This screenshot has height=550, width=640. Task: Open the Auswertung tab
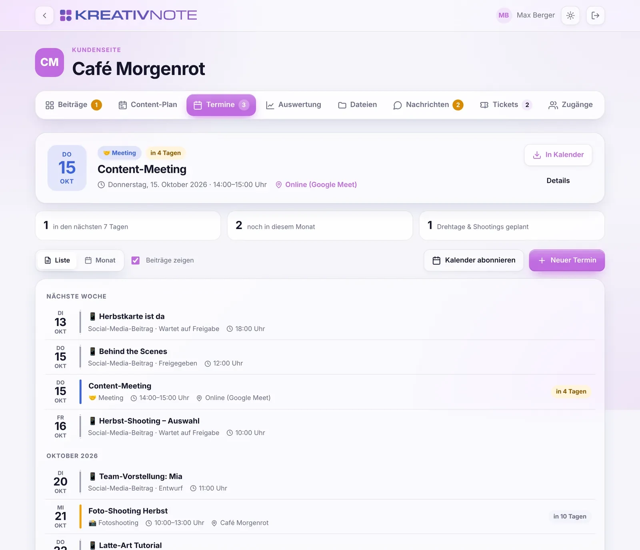tap(294, 105)
